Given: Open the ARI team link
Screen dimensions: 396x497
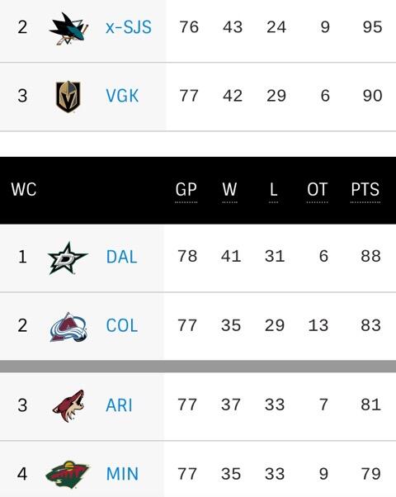Looking at the screenshot, I should click(x=119, y=405).
